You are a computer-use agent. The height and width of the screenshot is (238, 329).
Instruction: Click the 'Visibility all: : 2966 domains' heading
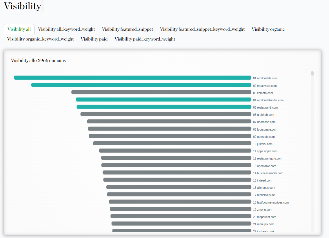point(38,60)
